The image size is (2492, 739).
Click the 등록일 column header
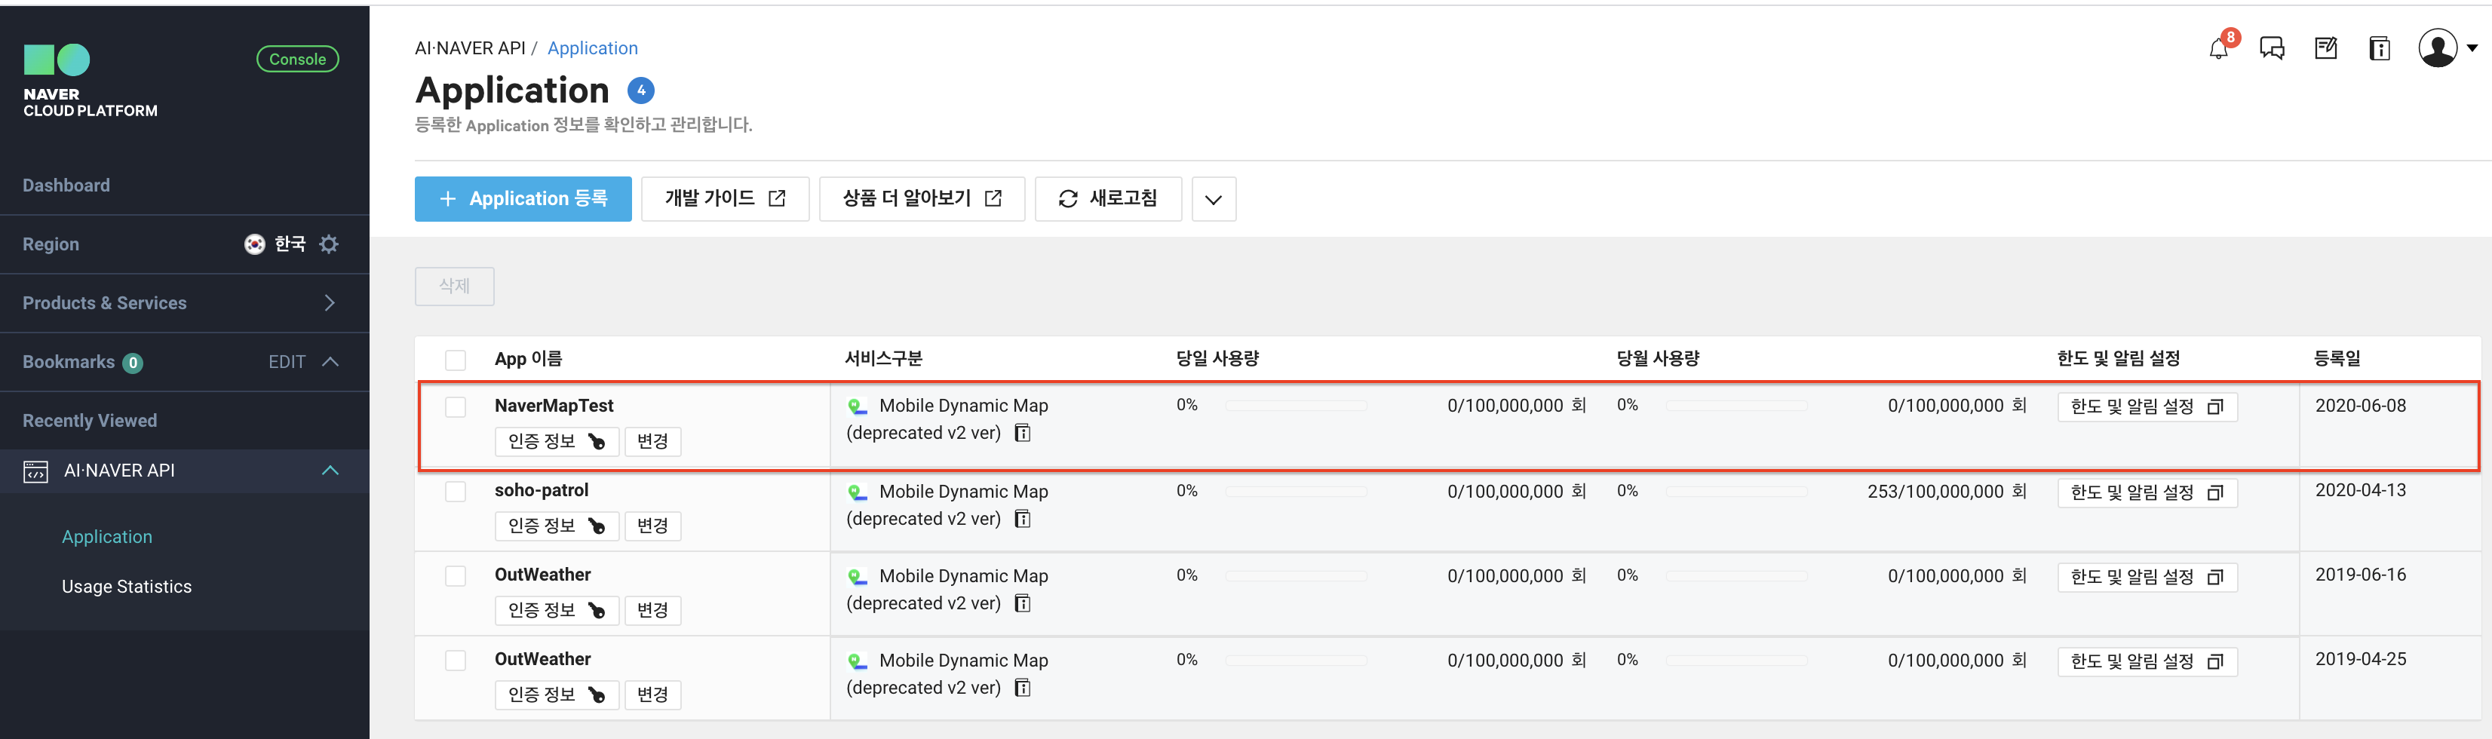2337,360
